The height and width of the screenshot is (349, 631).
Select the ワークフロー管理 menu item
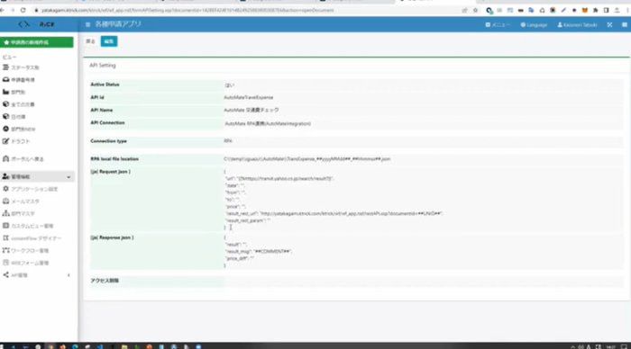tap(25, 251)
